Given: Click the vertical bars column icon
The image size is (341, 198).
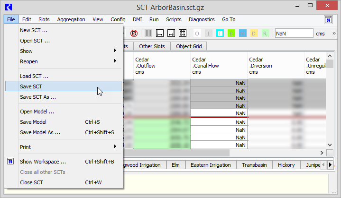Looking at the screenshot, I should tap(148, 34).
